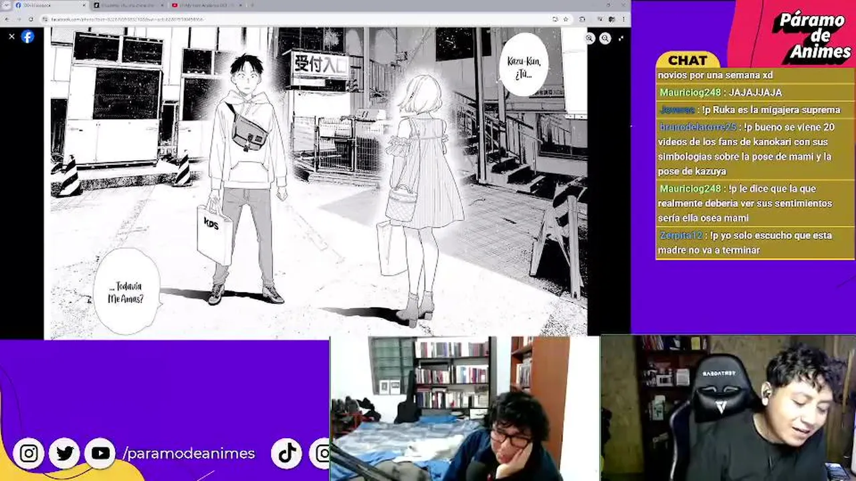Click the Twitter icon in the overlay
This screenshot has width=856, height=481.
[x=65, y=454]
